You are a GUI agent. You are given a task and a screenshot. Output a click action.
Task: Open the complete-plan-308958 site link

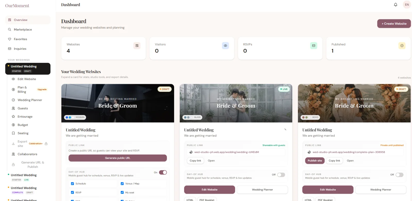[350, 161]
